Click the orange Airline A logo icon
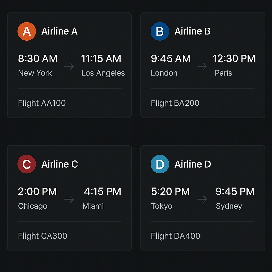 27,31
